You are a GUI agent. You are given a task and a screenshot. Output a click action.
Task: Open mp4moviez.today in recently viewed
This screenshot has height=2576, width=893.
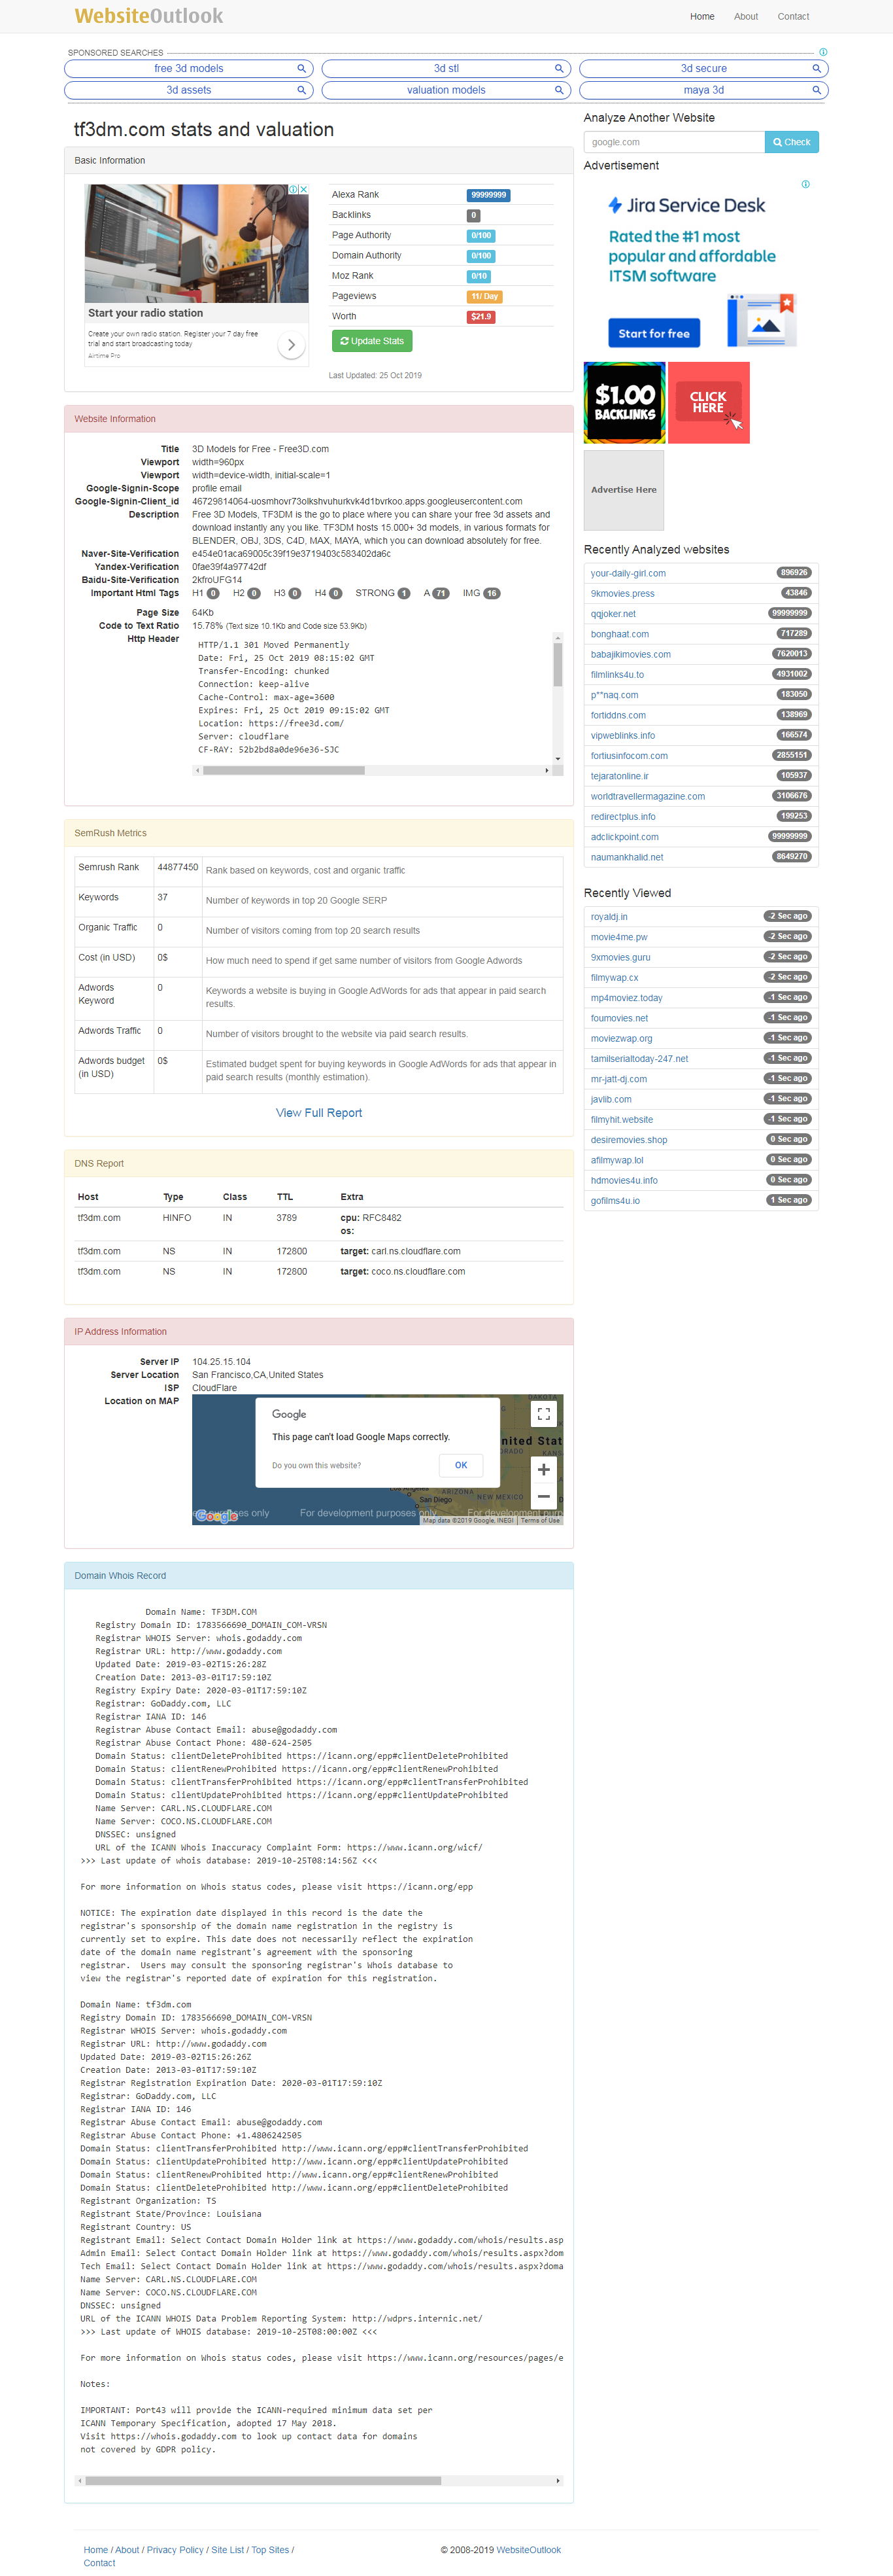click(x=626, y=998)
